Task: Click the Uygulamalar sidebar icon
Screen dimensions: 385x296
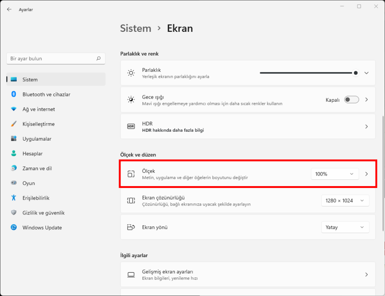Action: [x=14, y=139]
